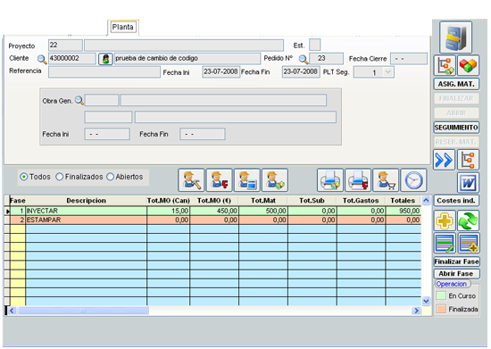Screen dimensions: 491x349
Task: Click the printer with red mark icon
Action: coord(358,180)
